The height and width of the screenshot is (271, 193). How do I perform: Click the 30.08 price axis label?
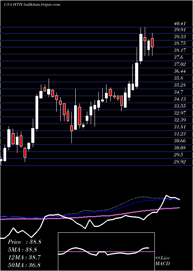coord(179,148)
